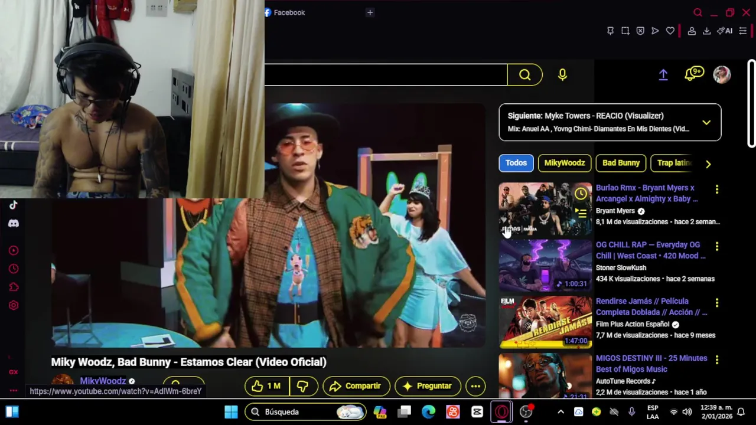Like the video with thumbs up
The height and width of the screenshot is (425, 756).
tap(267, 386)
